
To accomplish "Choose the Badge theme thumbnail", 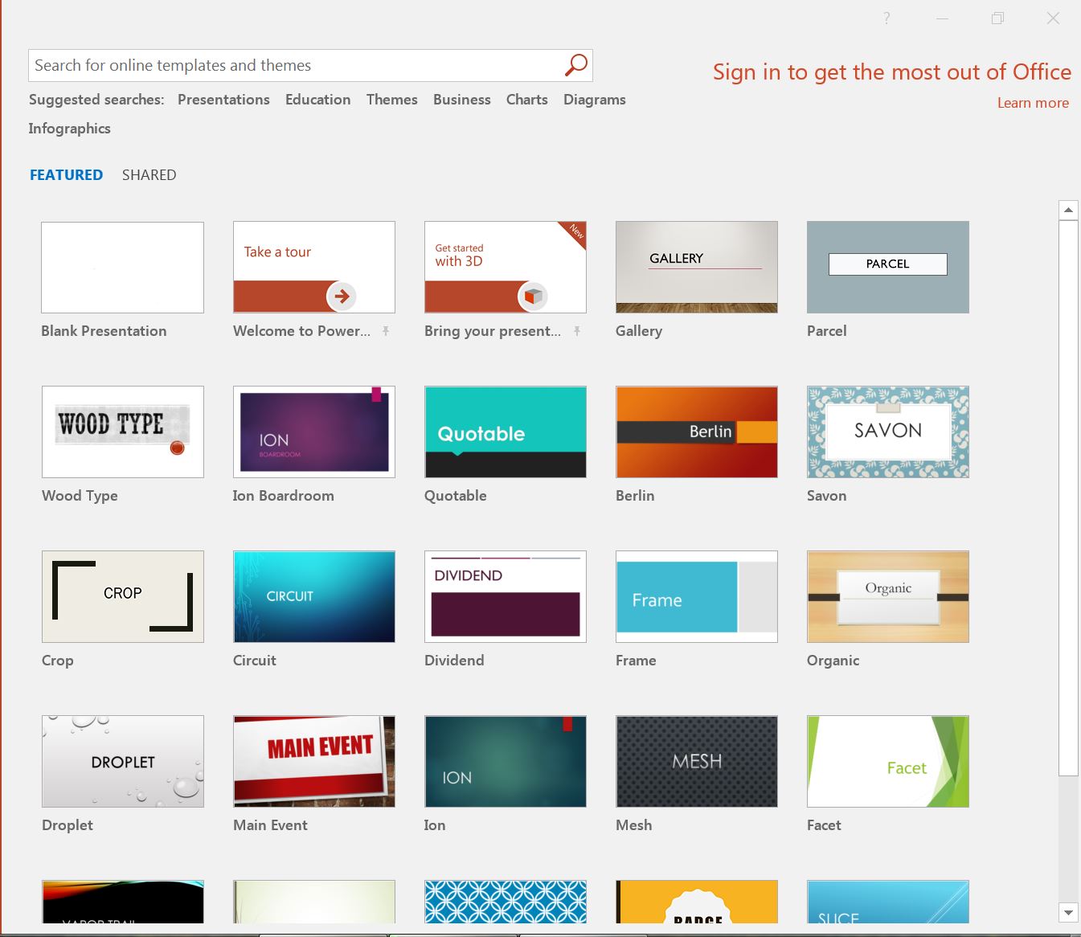I will point(696,902).
